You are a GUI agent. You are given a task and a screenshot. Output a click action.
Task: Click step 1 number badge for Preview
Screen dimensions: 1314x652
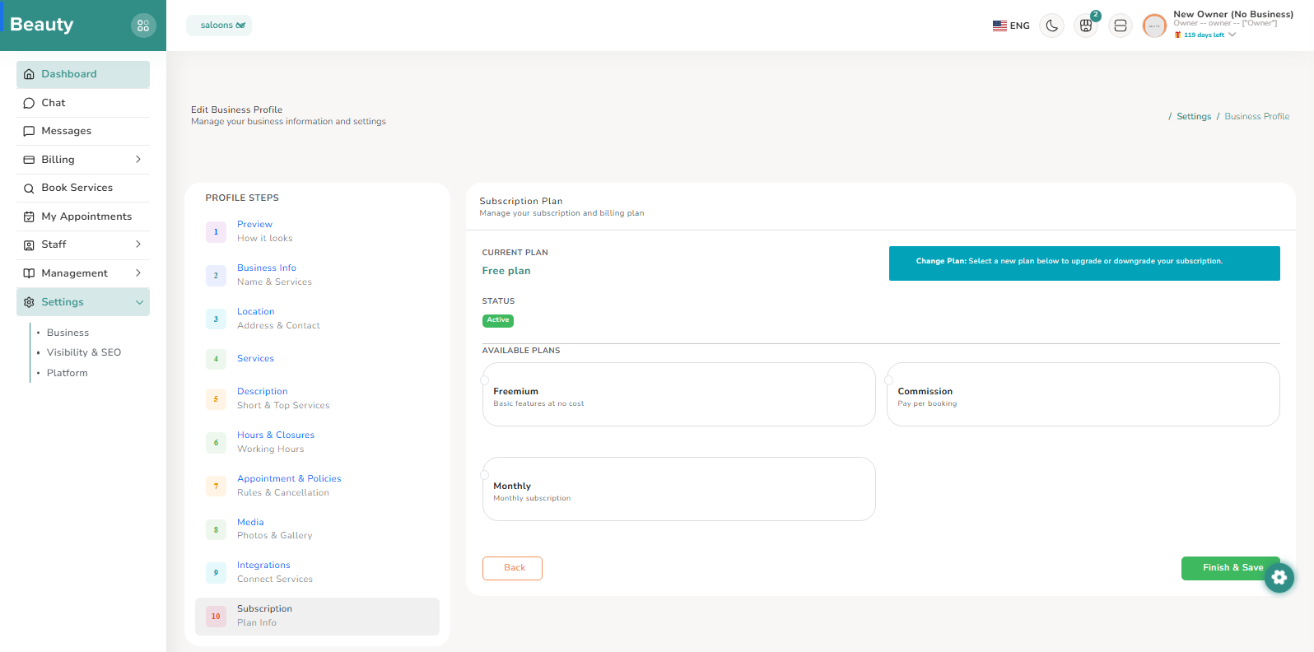(216, 232)
